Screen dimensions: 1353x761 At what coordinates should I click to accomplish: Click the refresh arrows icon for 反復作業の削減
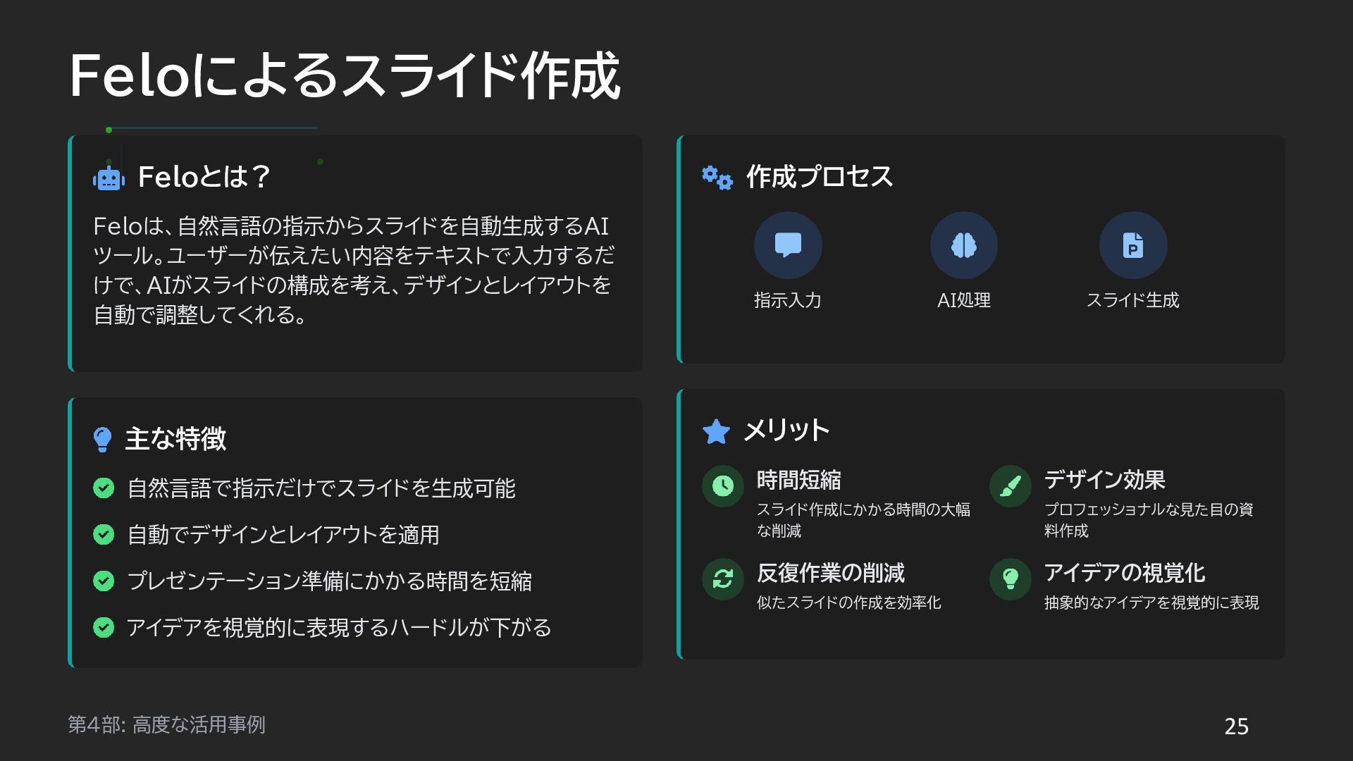[x=723, y=579]
